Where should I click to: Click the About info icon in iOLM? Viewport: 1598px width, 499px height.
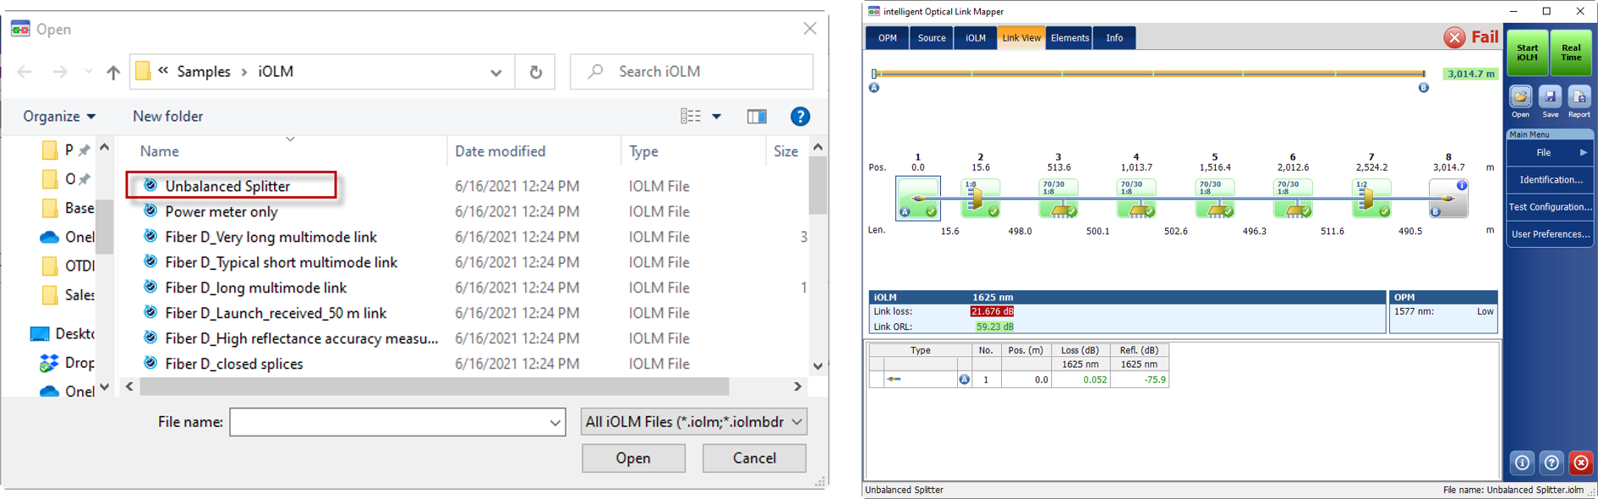[1522, 463]
